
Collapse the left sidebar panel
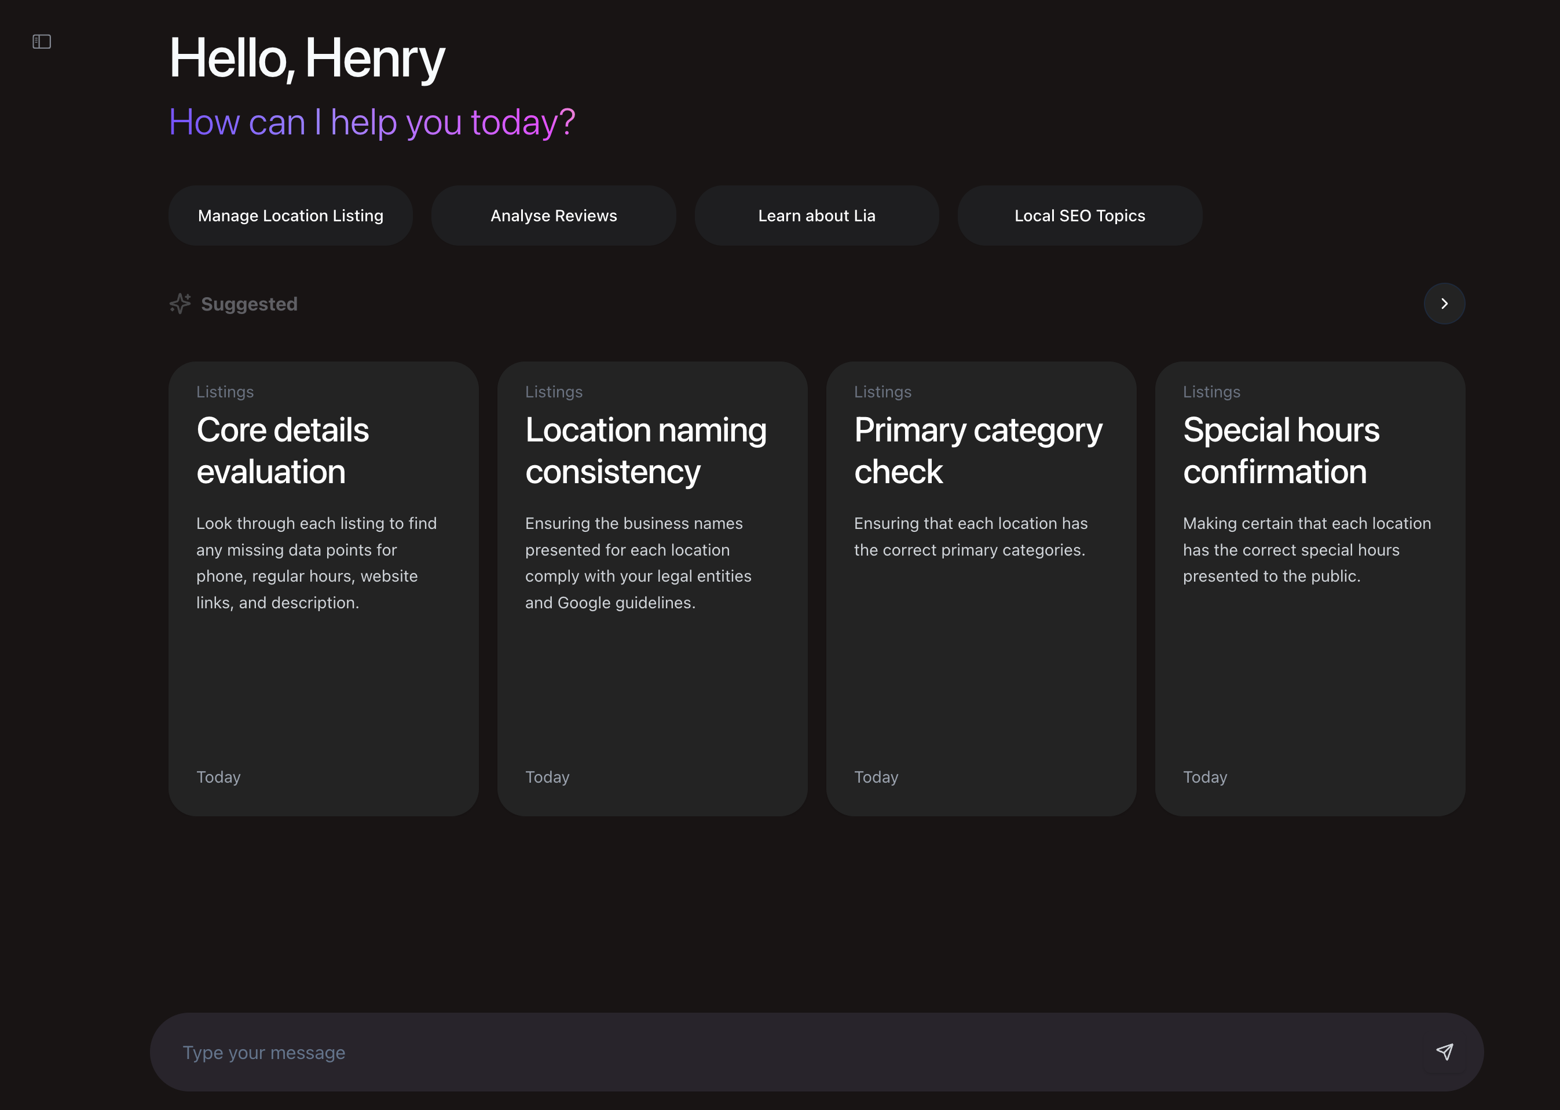(x=41, y=42)
